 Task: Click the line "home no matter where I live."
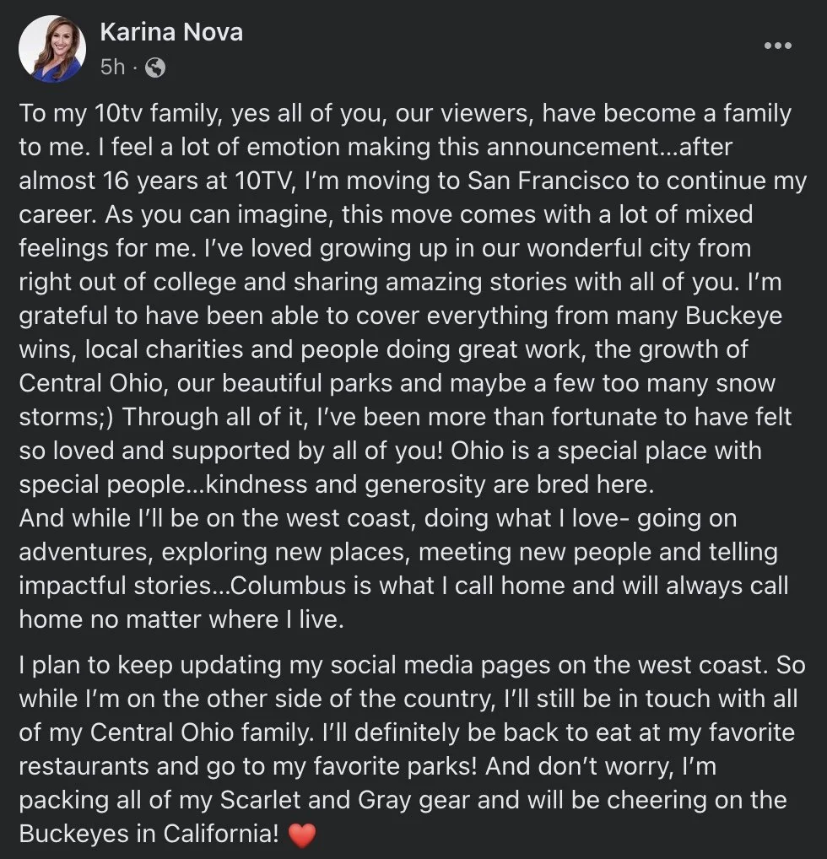181,619
